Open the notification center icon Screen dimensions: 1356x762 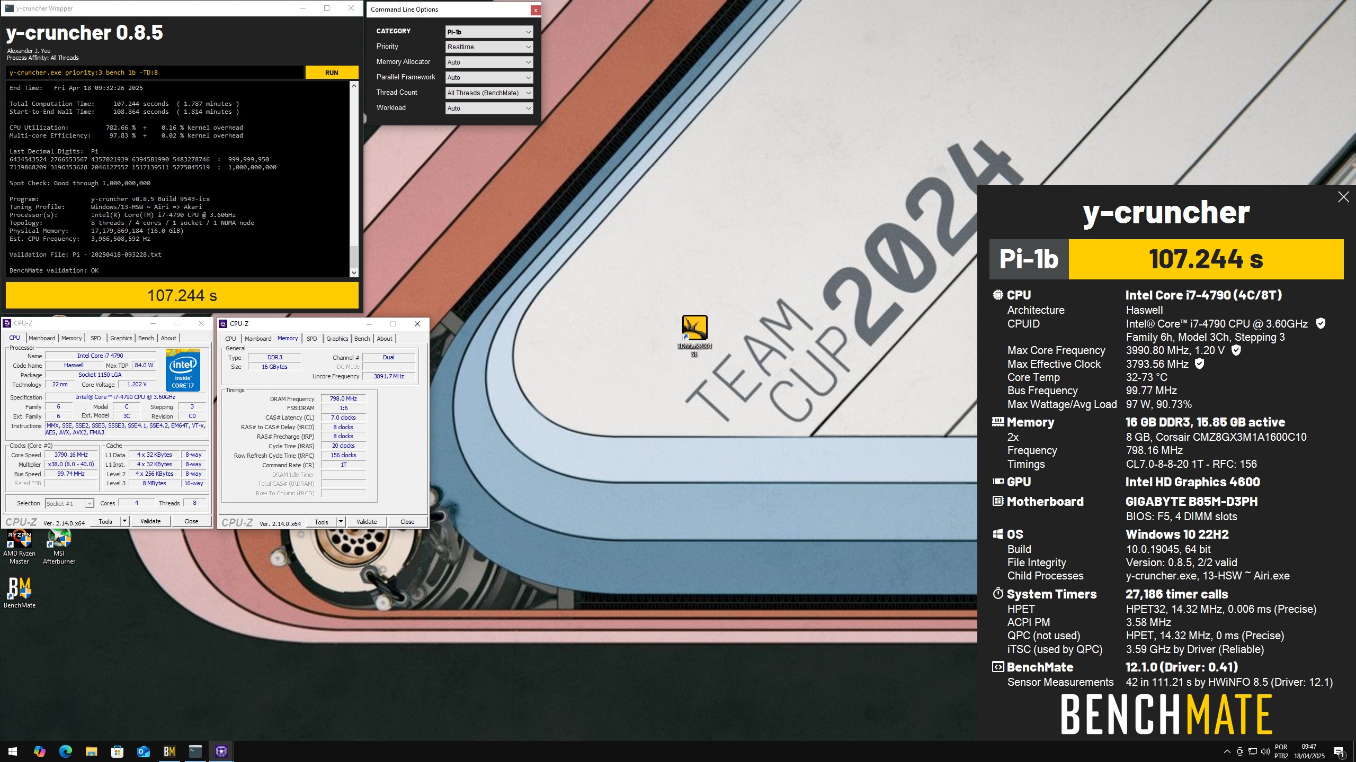(1340, 751)
